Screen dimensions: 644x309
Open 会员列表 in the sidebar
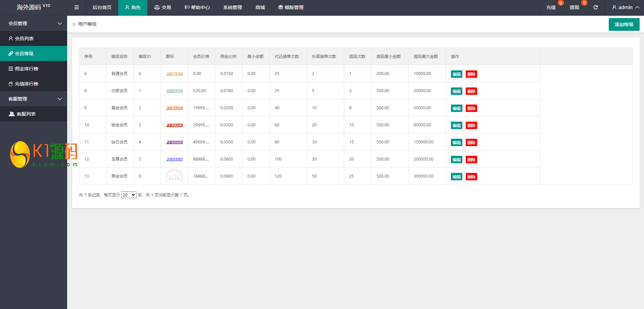pyautogui.click(x=34, y=39)
